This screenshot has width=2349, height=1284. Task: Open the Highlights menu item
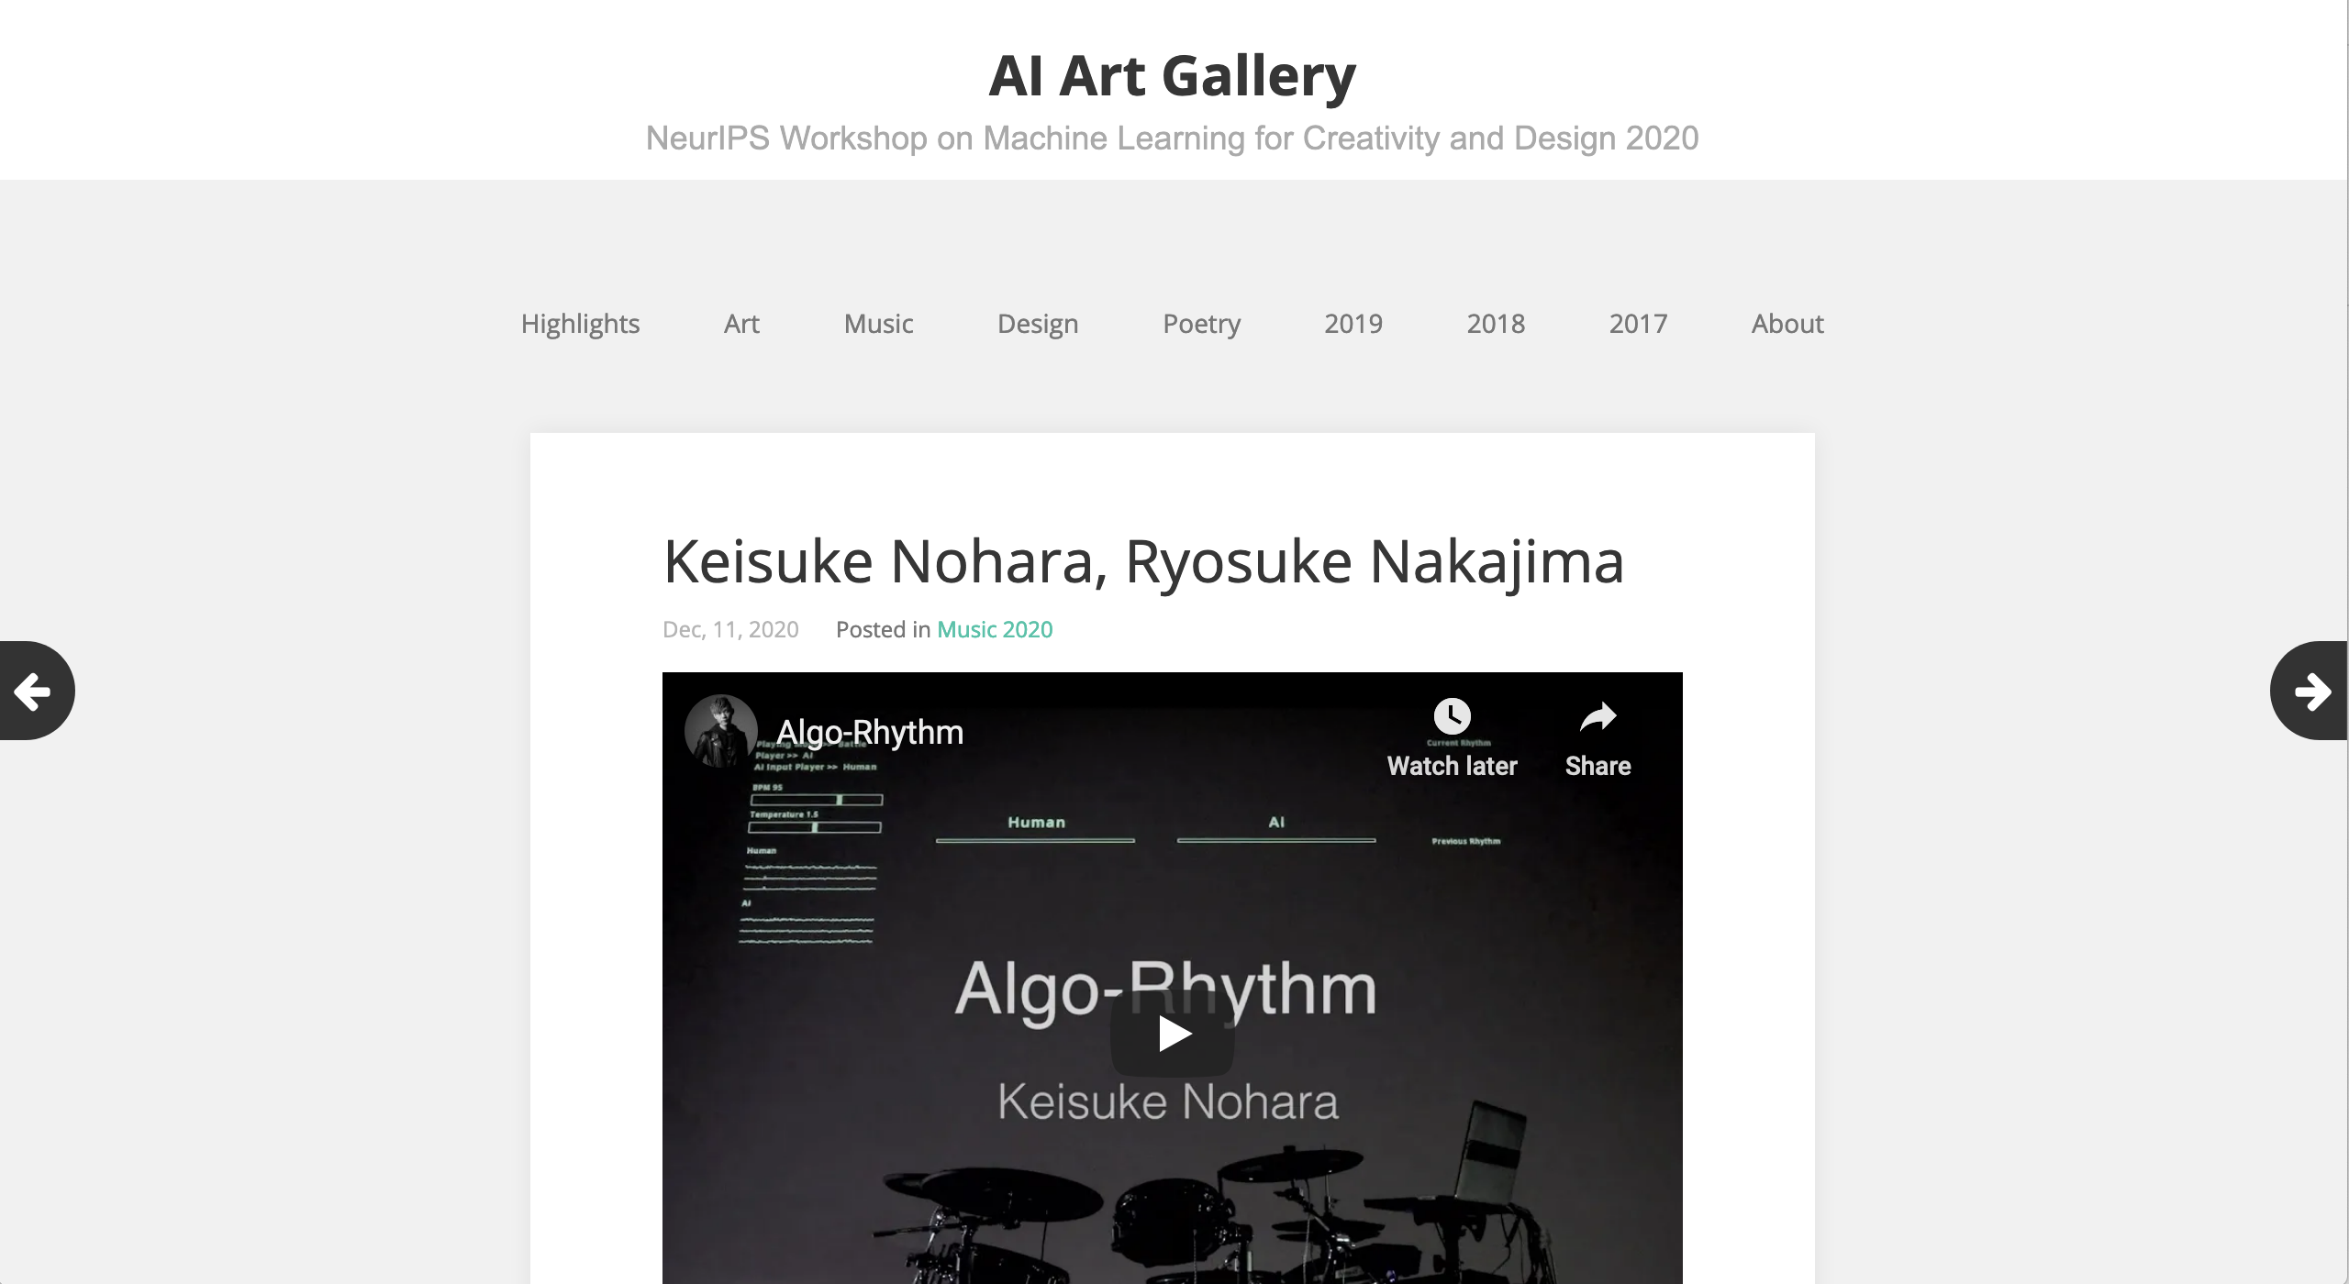point(580,324)
